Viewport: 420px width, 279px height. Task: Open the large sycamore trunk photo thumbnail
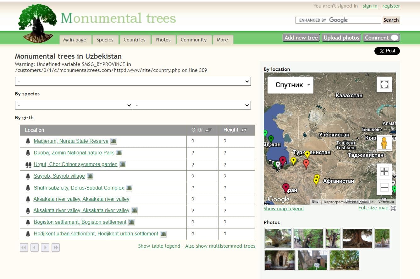(357, 238)
